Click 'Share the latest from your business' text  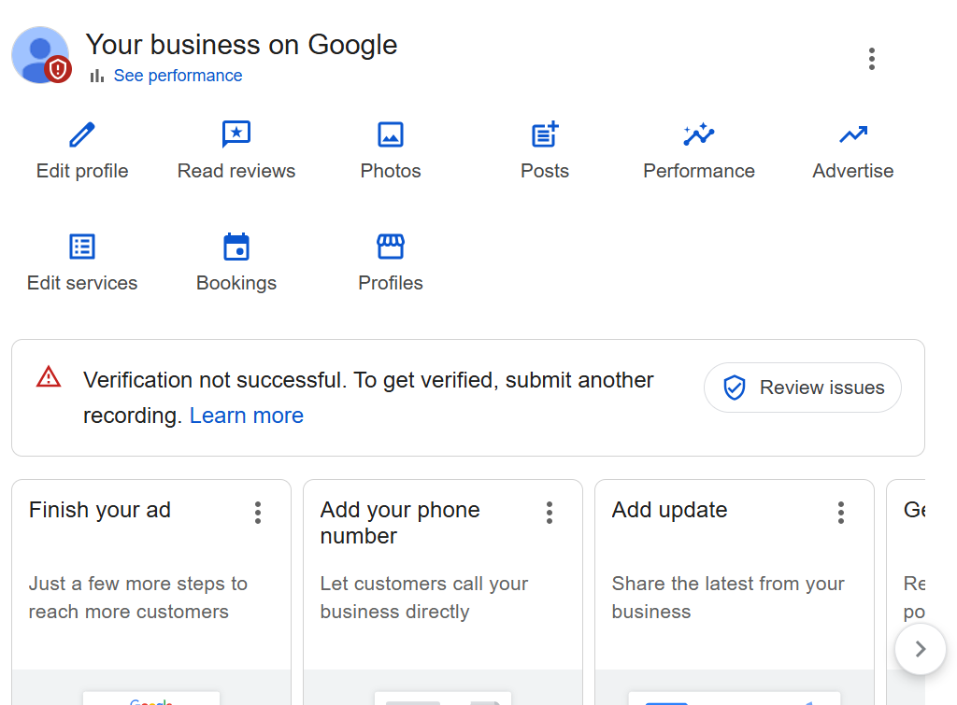[728, 598]
